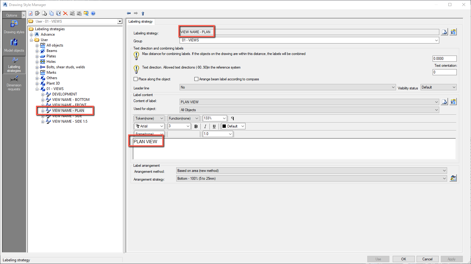Click the max distance 0.0000 input field

(444, 59)
